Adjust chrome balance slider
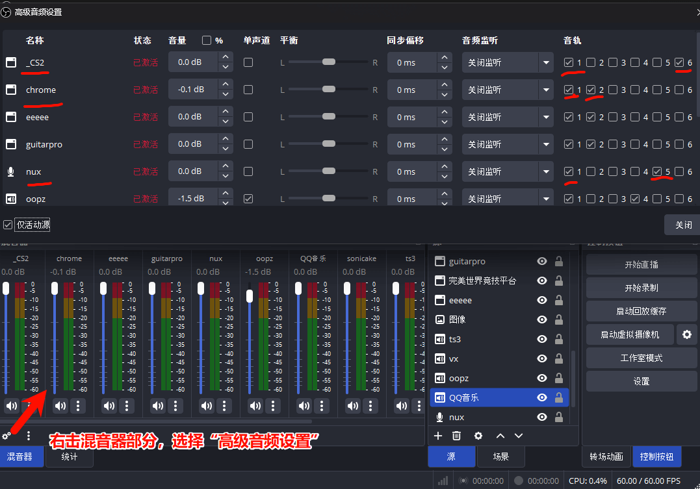Screen dimensions: 700x489 [x=329, y=89]
